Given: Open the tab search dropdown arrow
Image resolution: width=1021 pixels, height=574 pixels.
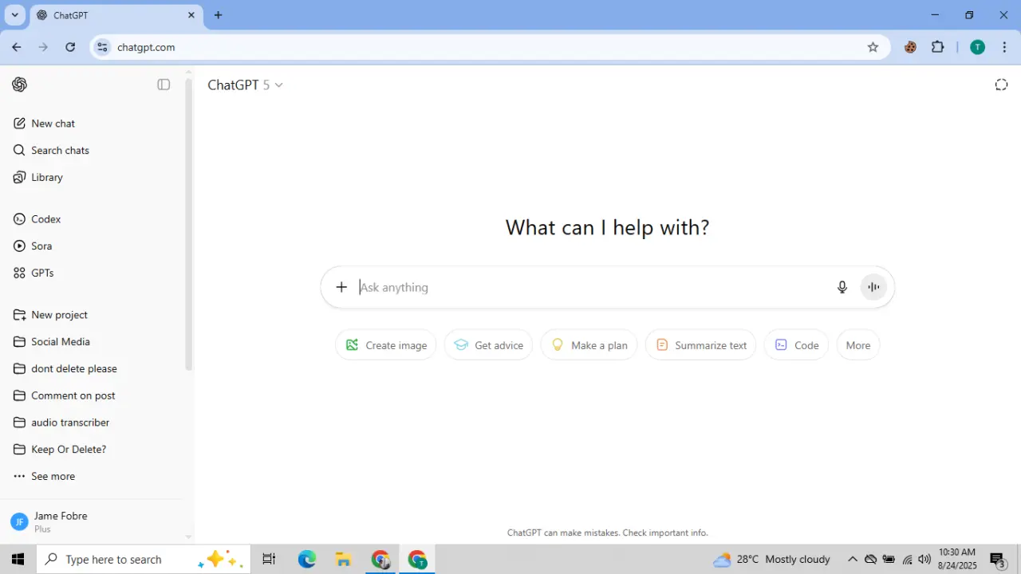Looking at the screenshot, I should pos(14,15).
